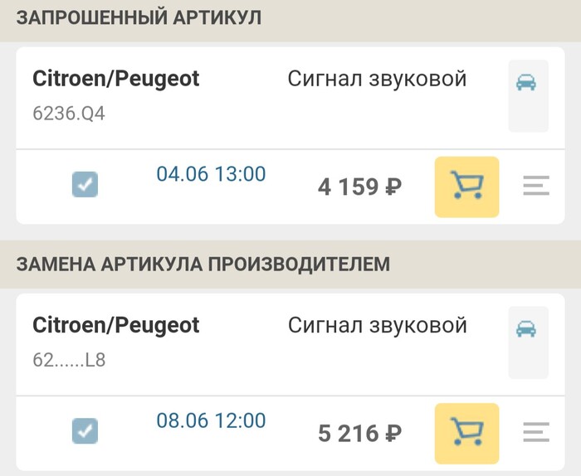Add the 4 159 ₽ item to cart

(x=466, y=187)
